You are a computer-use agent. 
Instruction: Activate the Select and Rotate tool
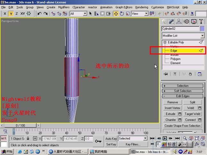(122, 13)
